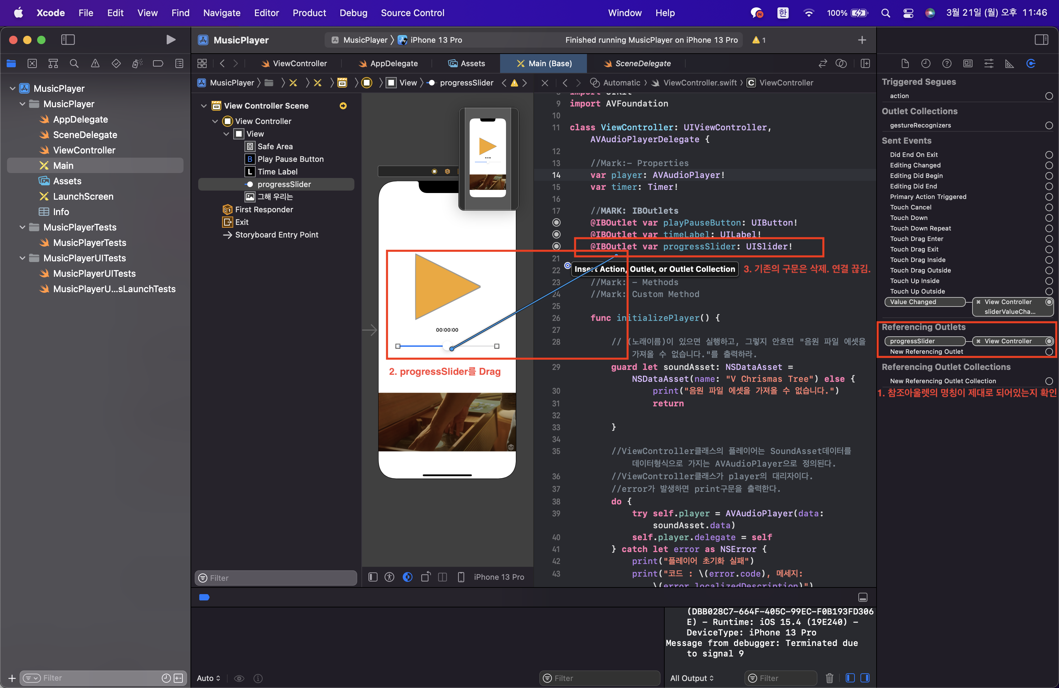
Task: Open the Product menu
Action: click(309, 13)
